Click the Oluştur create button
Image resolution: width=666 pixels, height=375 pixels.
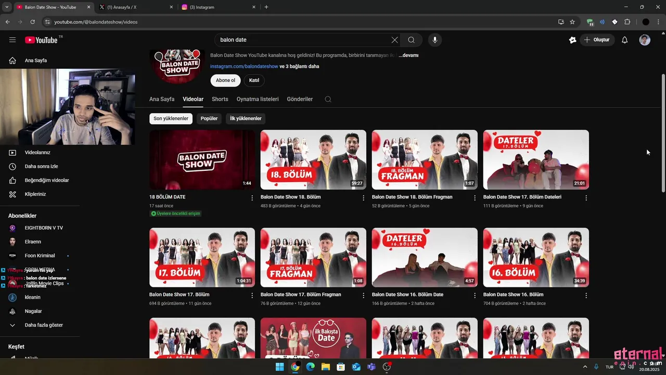pyautogui.click(x=597, y=40)
